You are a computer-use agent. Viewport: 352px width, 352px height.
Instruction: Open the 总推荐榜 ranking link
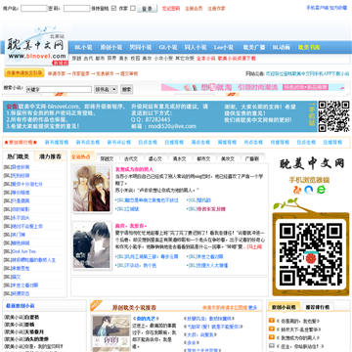pyautogui.click(x=332, y=143)
